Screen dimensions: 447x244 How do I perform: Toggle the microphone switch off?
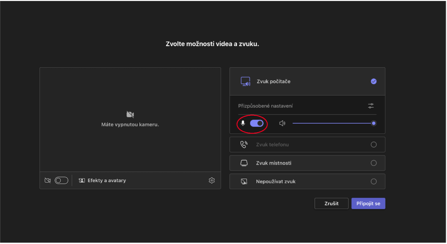(x=257, y=123)
